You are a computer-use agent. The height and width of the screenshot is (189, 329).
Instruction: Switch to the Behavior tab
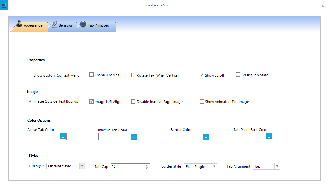pos(65,25)
